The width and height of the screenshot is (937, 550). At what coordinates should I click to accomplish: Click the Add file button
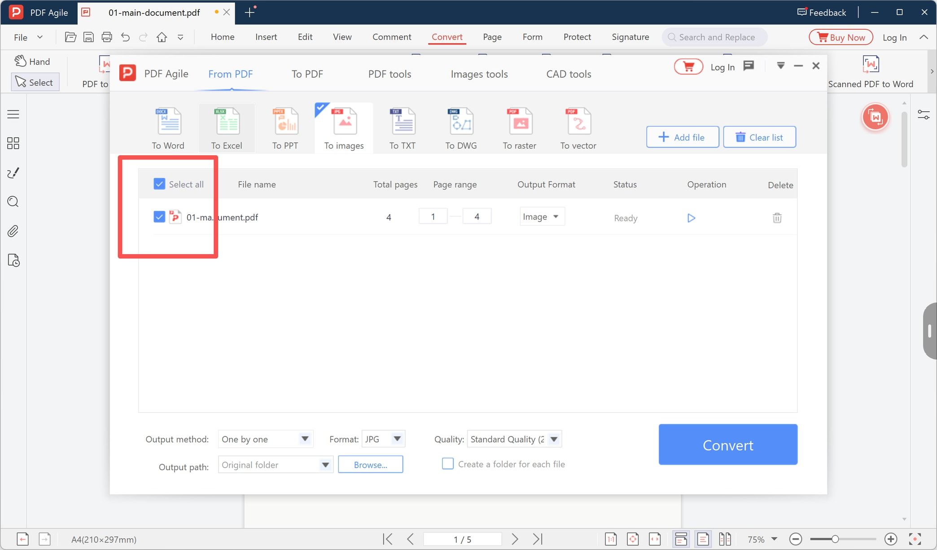pos(683,137)
